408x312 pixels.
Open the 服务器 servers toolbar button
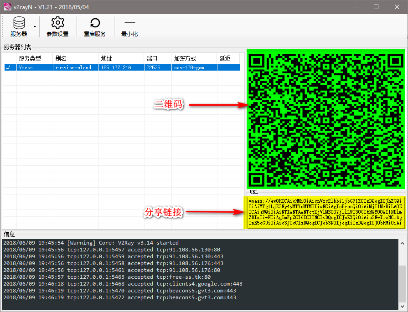pos(19,27)
